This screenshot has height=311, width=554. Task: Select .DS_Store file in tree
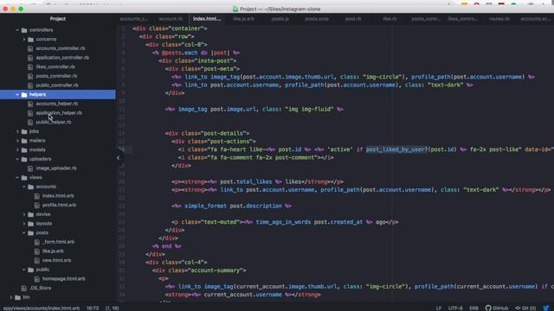(41, 288)
